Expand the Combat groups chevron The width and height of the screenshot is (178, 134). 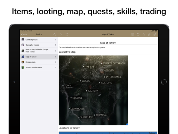coord(55,40)
